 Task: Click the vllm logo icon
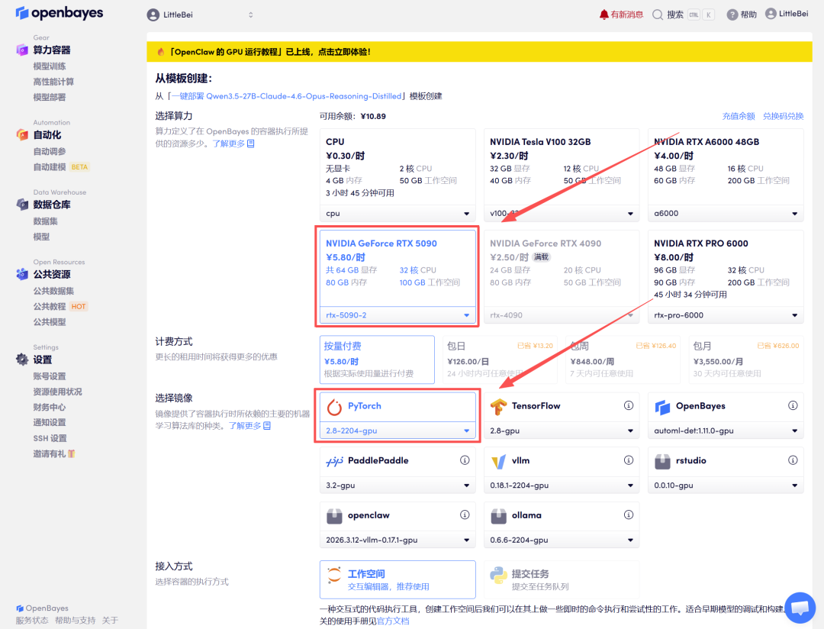coord(498,461)
